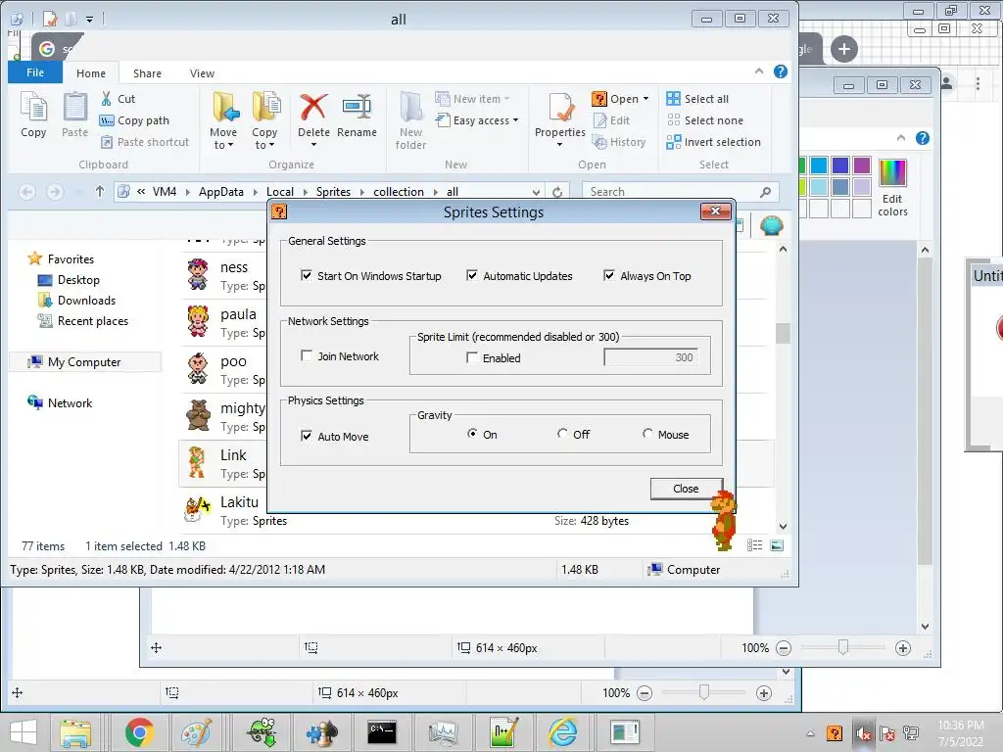Click Copy path in the ribbon

pyautogui.click(x=134, y=120)
